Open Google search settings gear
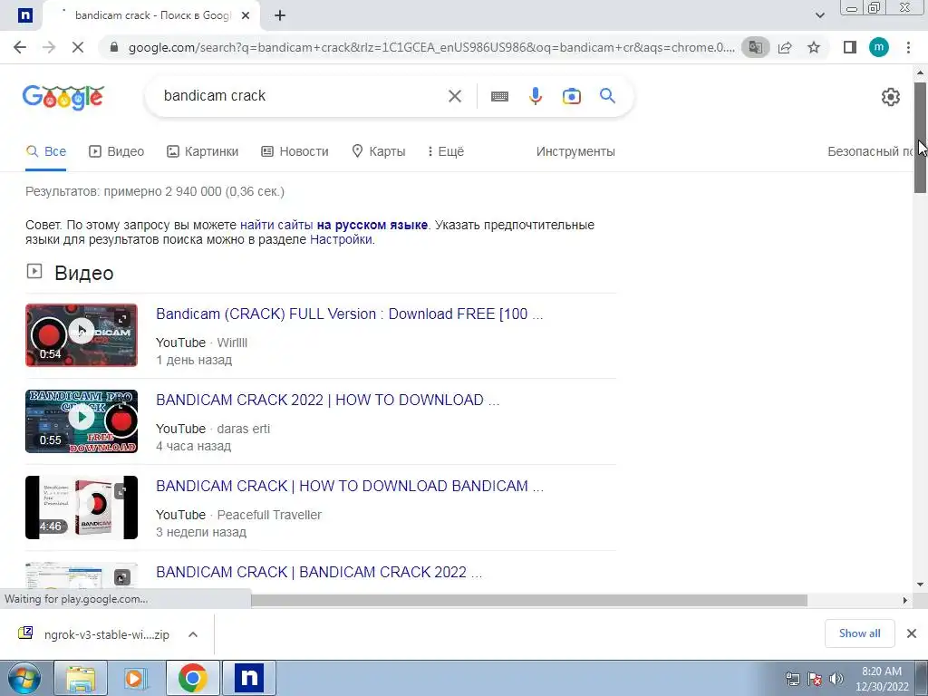 [890, 96]
